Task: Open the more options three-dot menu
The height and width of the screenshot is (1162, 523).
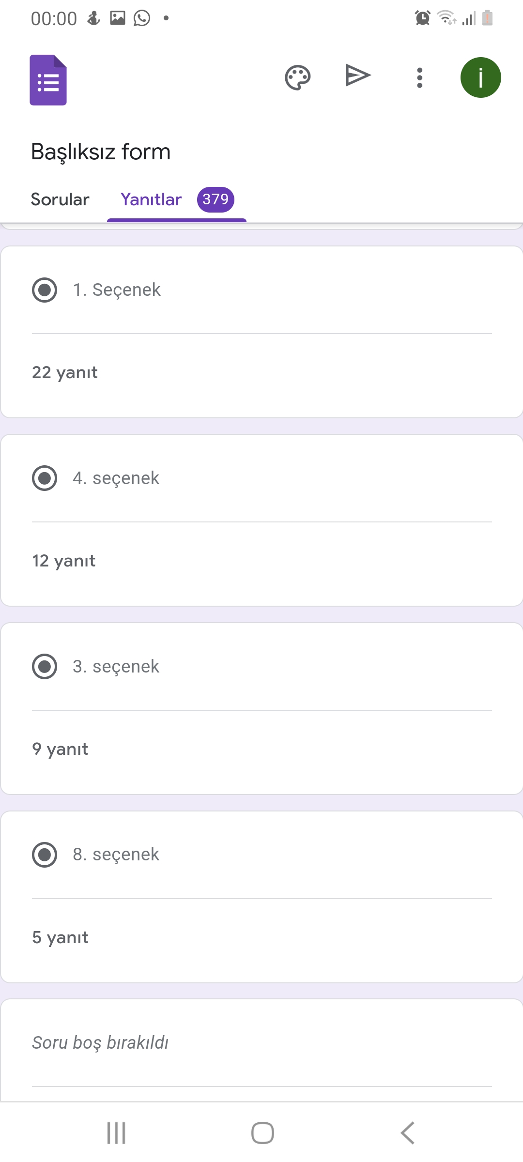Action: tap(419, 76)
